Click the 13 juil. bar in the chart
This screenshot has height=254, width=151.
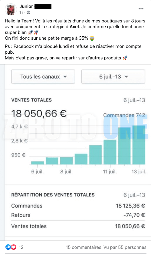[x=139, y=145]
